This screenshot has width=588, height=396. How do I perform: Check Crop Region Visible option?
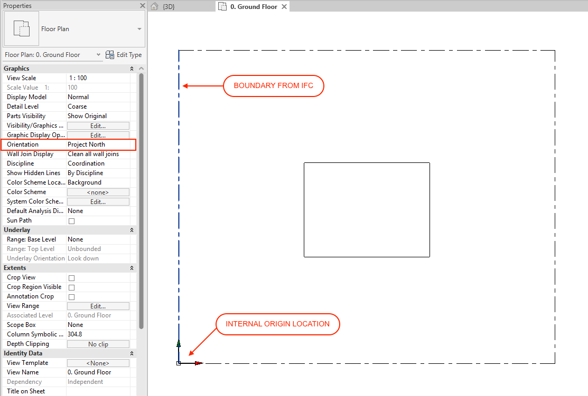(71, 287)
